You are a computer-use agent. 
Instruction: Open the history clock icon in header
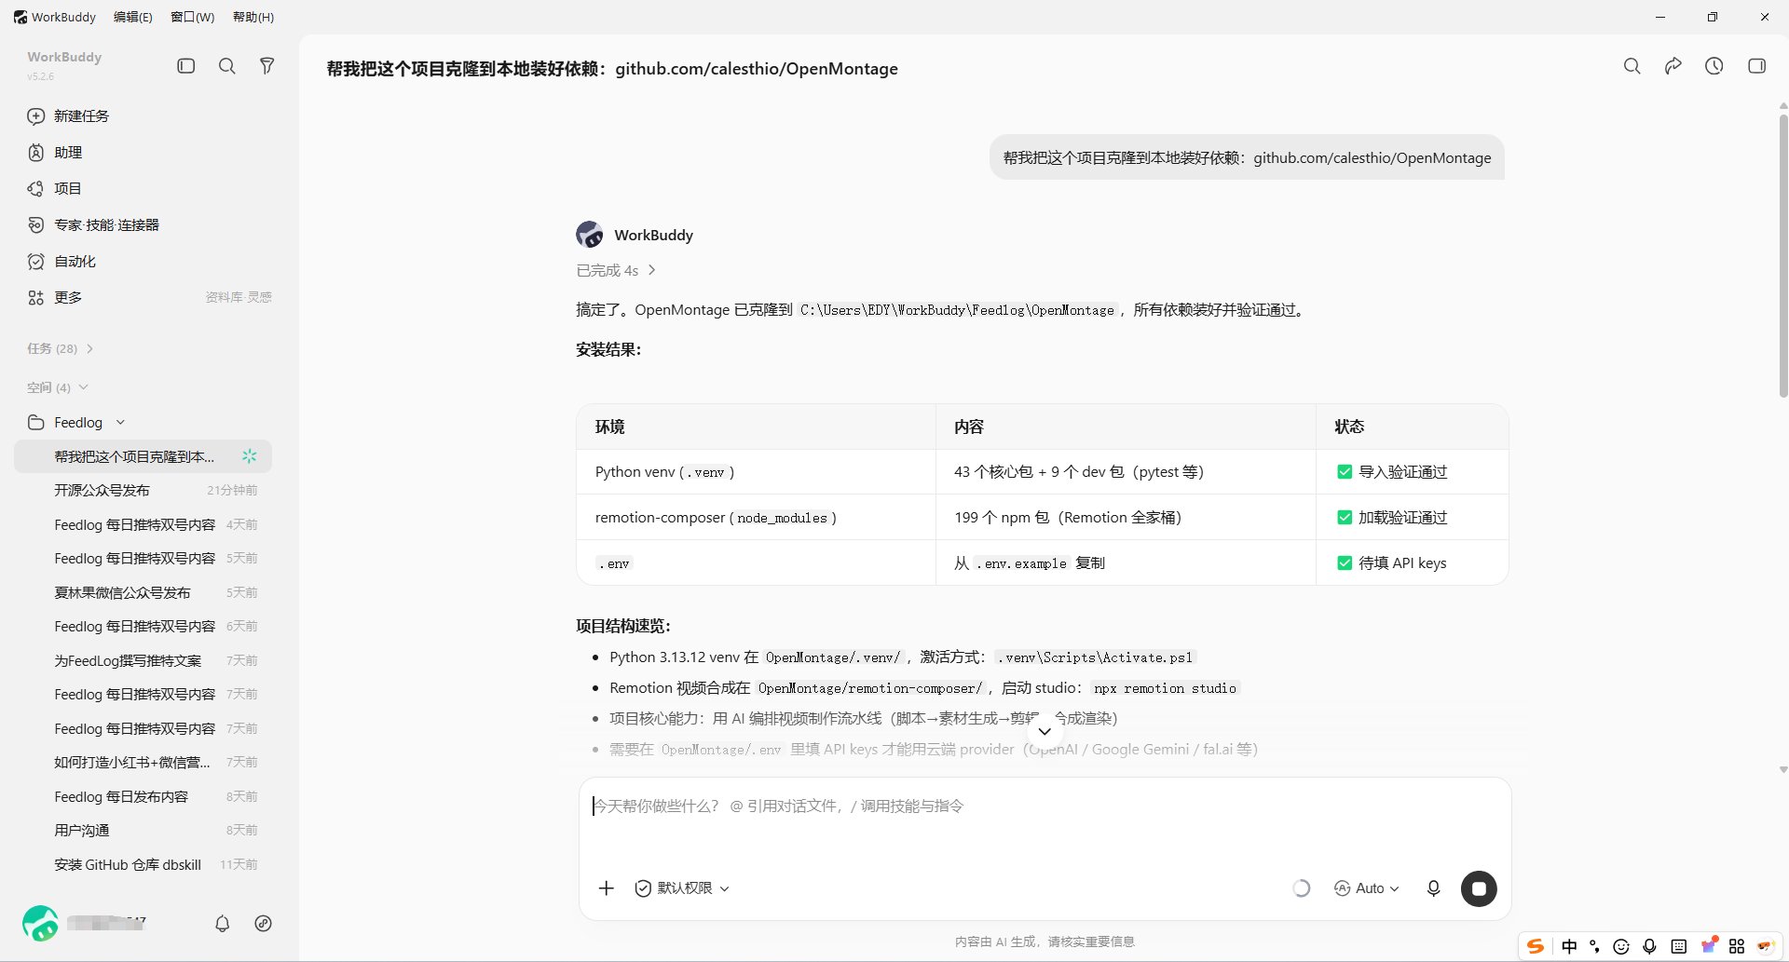(1714, 66)
